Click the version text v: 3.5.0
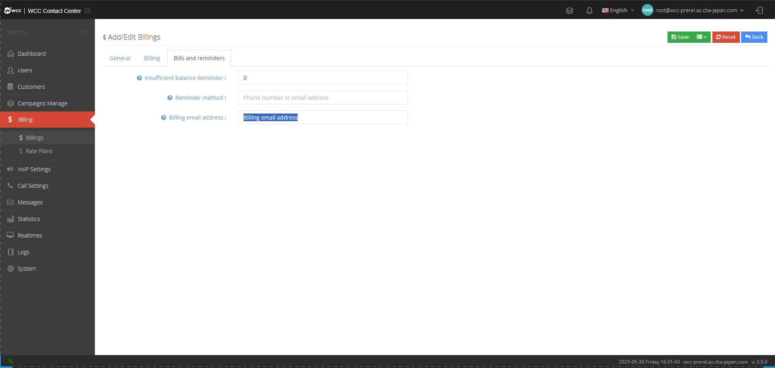Viewport: 775px width, 368px height. pyautogui.click(x=759, y=362)
